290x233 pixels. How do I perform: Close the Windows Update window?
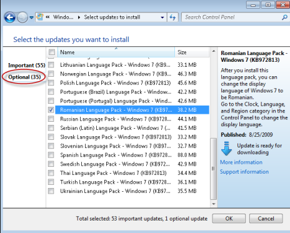[x=282, y=4]
